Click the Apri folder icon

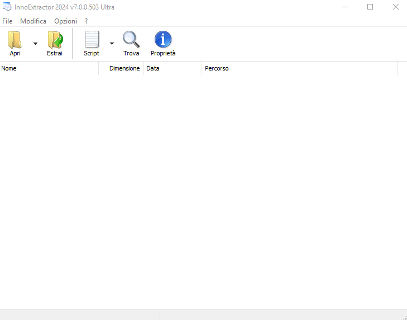pos(15,40)
